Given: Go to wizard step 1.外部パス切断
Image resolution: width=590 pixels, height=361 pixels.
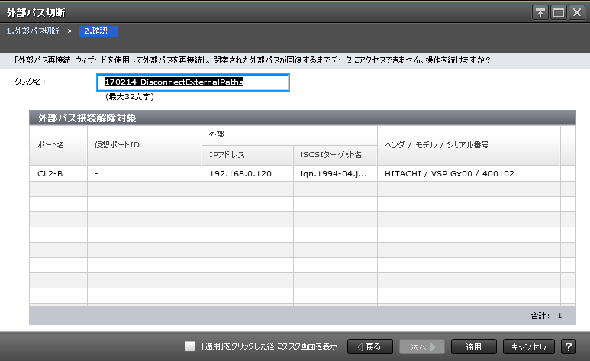Looking at the screenshot, I should (33, 31).
